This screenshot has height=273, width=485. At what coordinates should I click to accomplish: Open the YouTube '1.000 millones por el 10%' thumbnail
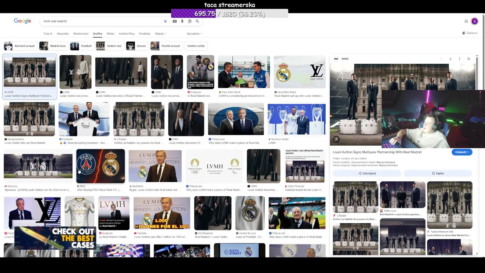click(x=162, y=213)
